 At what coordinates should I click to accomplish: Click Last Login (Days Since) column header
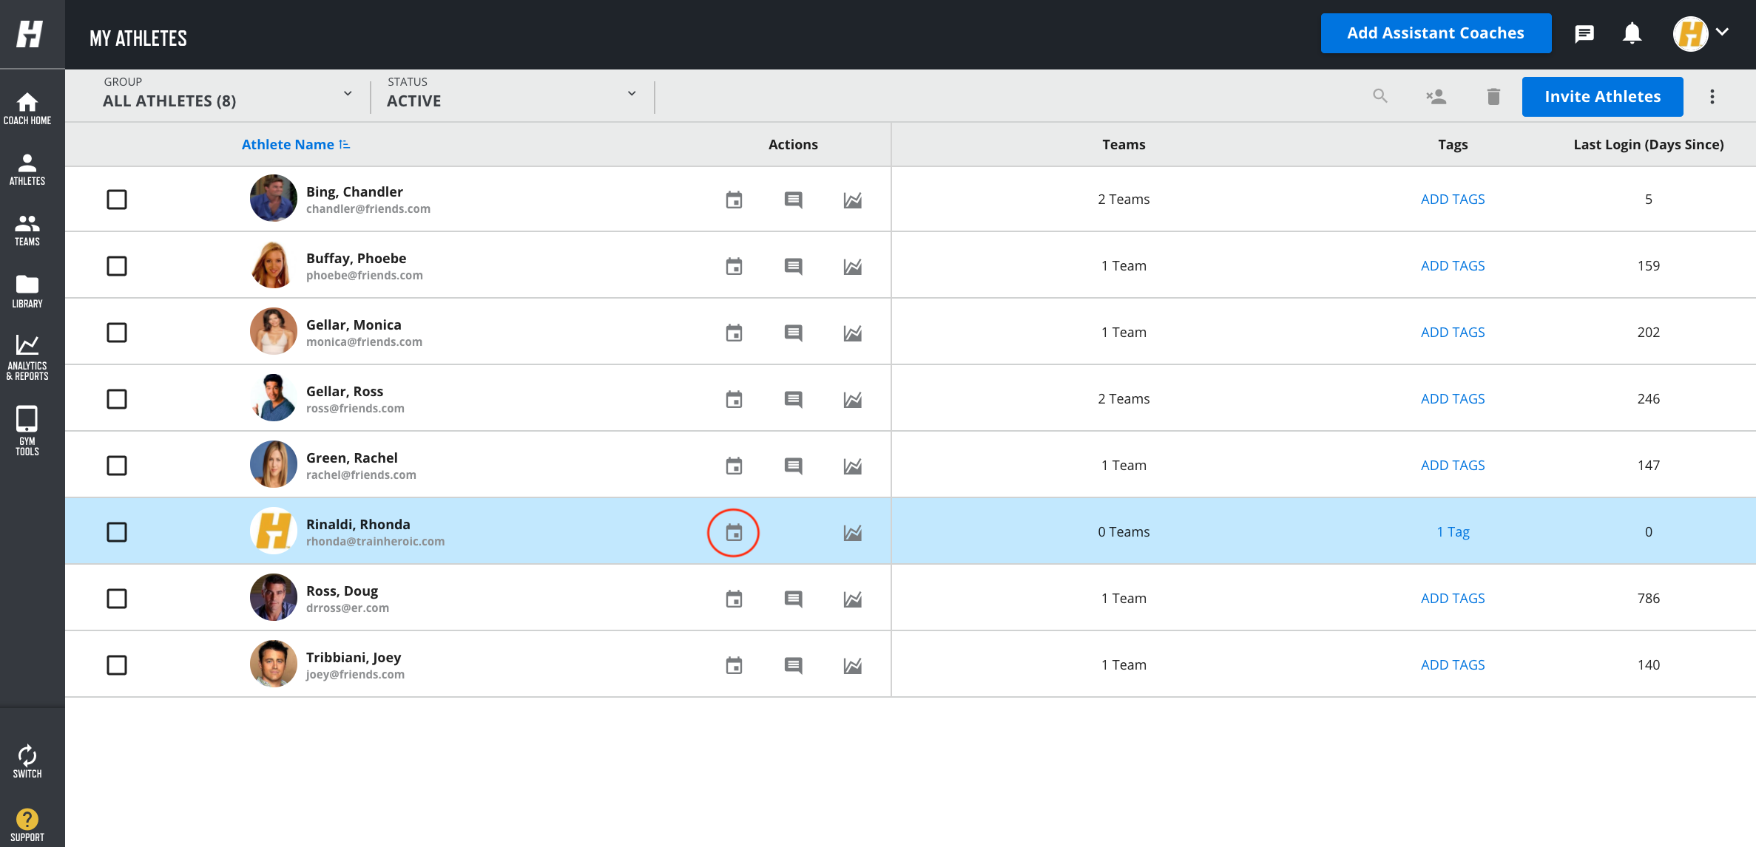1648,145
